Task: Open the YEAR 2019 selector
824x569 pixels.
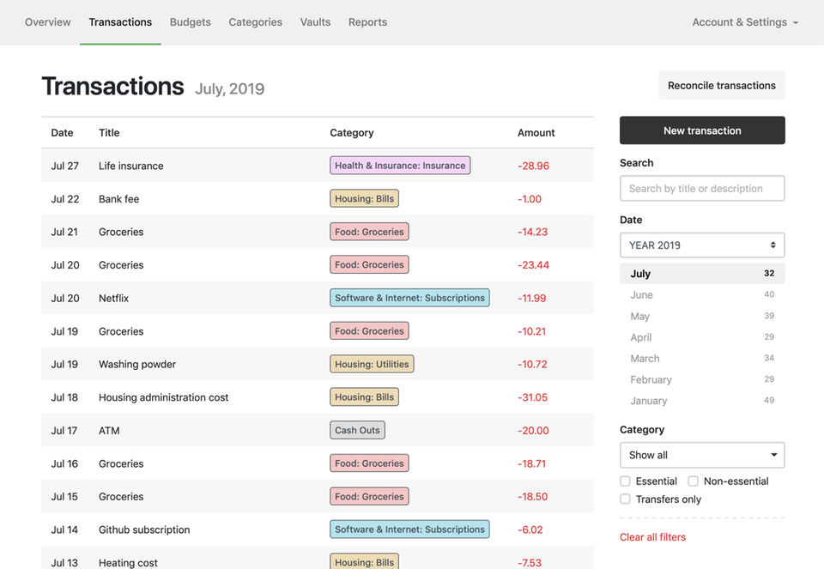Action: click(702, 245)
